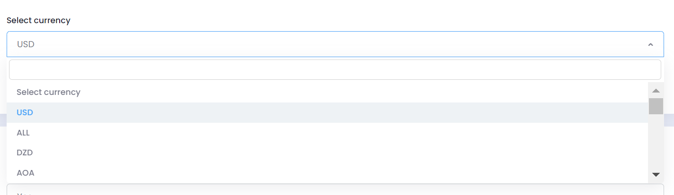Image resolution: width=674 pixels, height=195 pixels.
Task: Click the blank area right of the DZD entry
Action: pyautogui.click(x=331, y=153)
